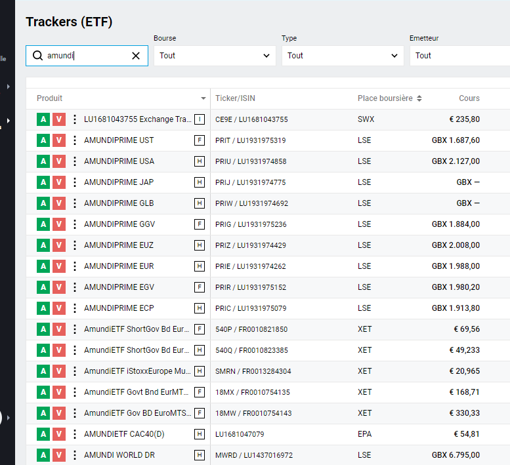Open the Emetteur dropdown

point(459,56)
